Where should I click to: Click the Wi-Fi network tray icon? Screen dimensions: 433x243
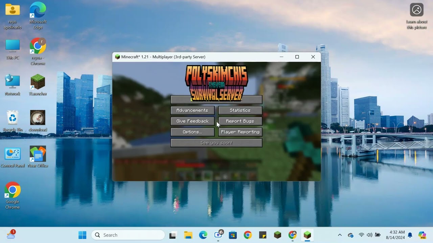pos(361,235)
